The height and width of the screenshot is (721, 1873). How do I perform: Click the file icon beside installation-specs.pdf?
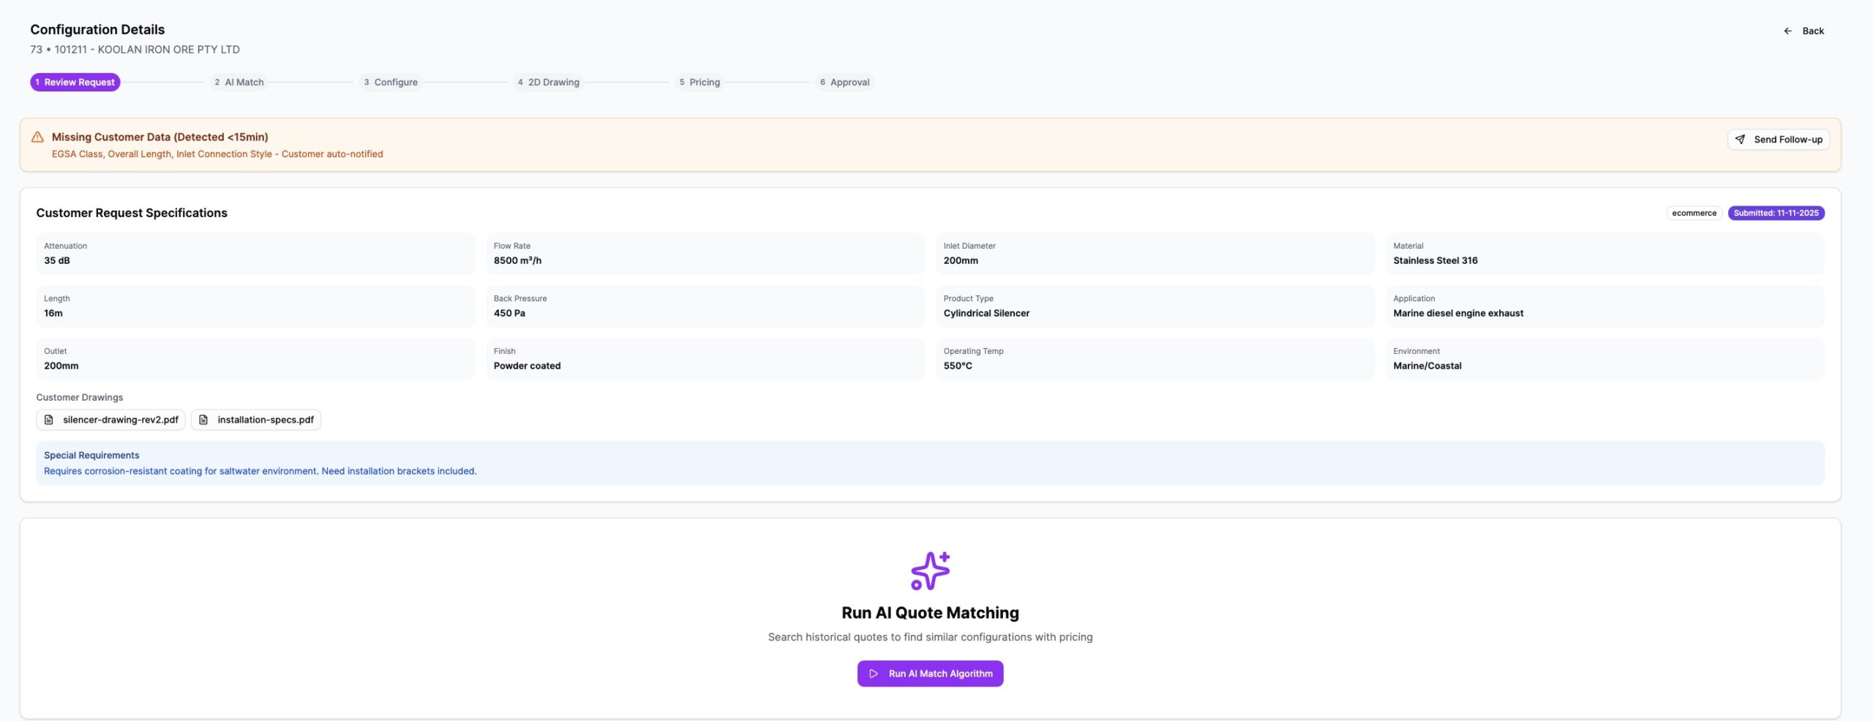point(203,420)
